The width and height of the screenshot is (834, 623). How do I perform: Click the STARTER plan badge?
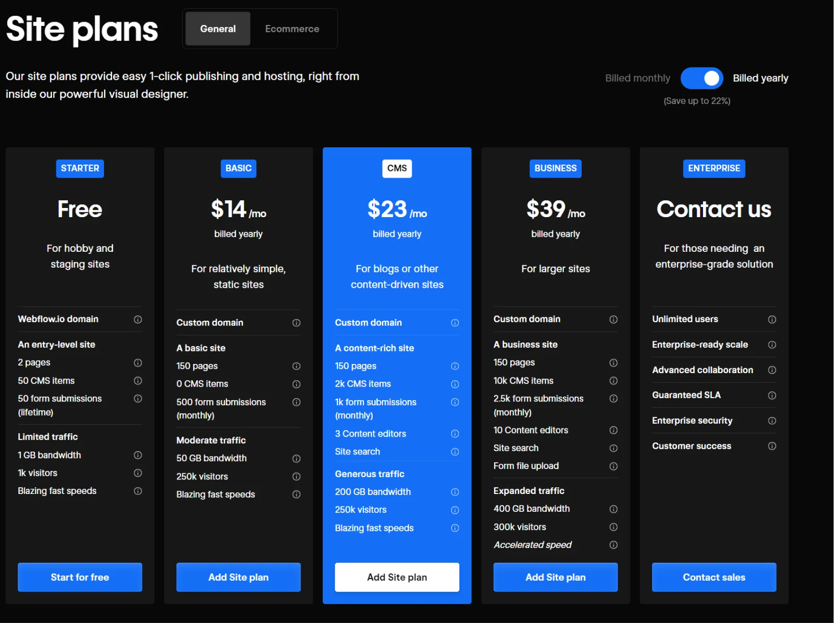tap(80, 169)
